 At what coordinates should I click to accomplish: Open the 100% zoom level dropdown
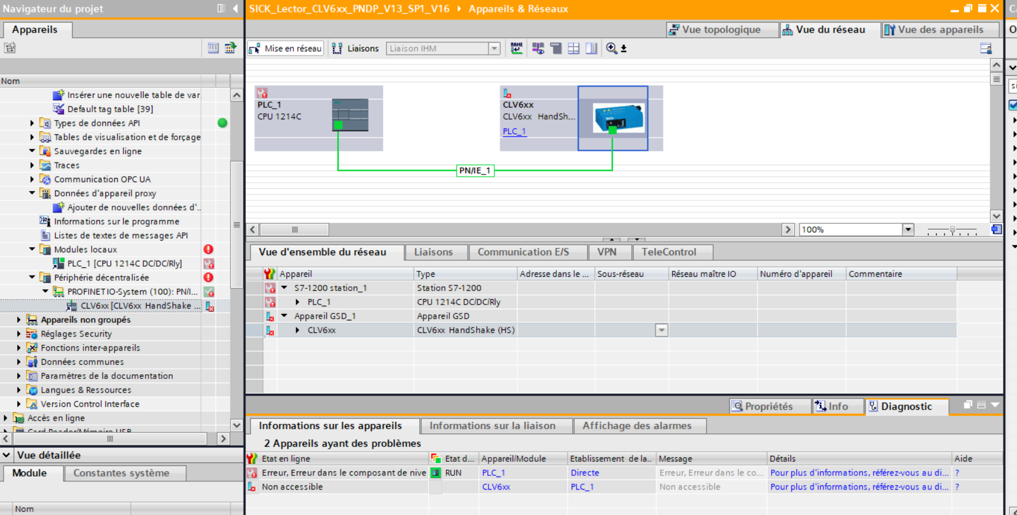908,229
